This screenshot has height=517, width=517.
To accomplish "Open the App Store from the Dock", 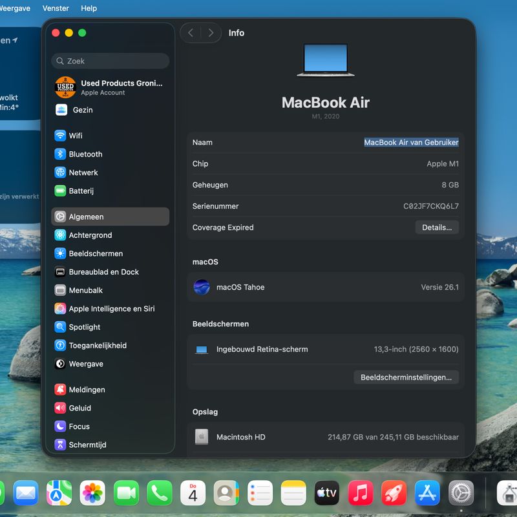I will [427, 493].
